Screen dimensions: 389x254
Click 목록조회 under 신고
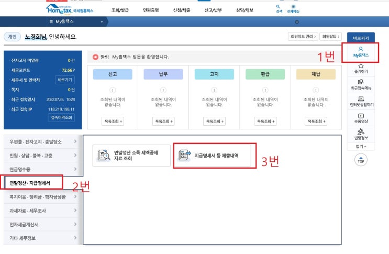coord(113,122)
